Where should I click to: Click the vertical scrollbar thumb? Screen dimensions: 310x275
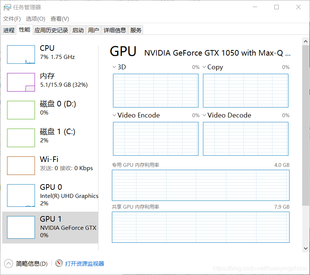306,125
